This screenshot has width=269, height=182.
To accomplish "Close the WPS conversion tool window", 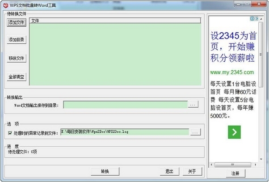I will click(x=259, y=4).
